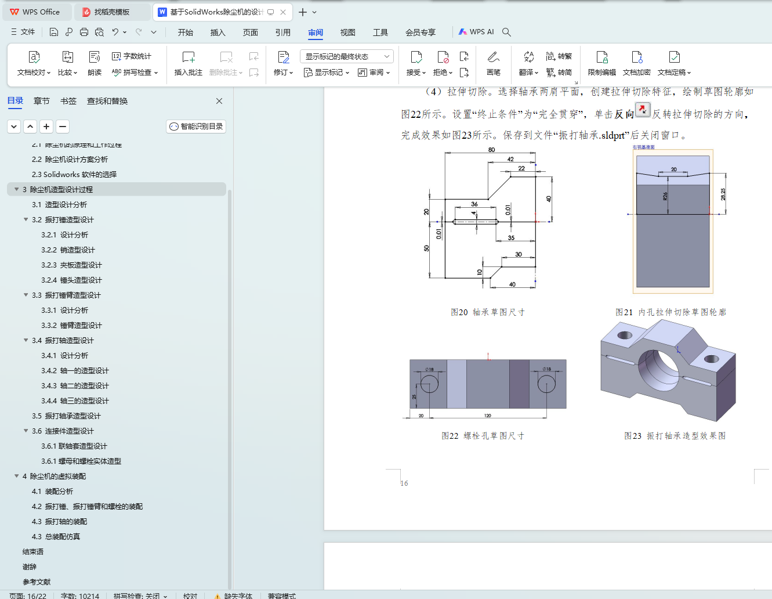Image resolution: width=772 pixels, height=599 pixels.
Task: Open 限制编辑 restrict editing
Action: tap(602, 64)
